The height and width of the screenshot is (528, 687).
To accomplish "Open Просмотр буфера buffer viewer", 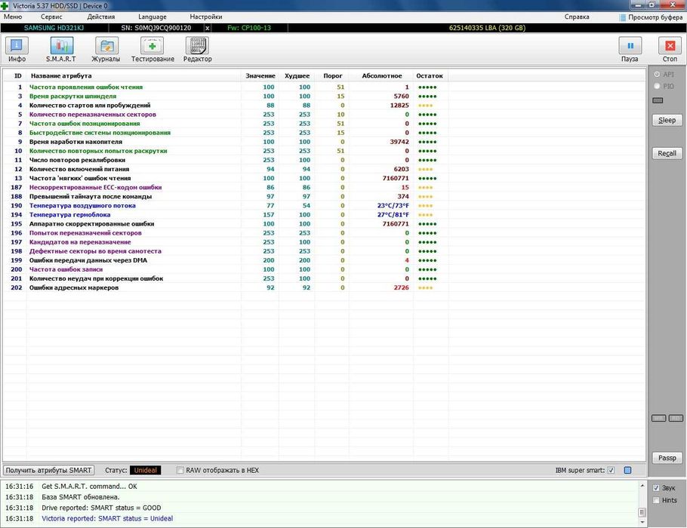I will (653, 17).
